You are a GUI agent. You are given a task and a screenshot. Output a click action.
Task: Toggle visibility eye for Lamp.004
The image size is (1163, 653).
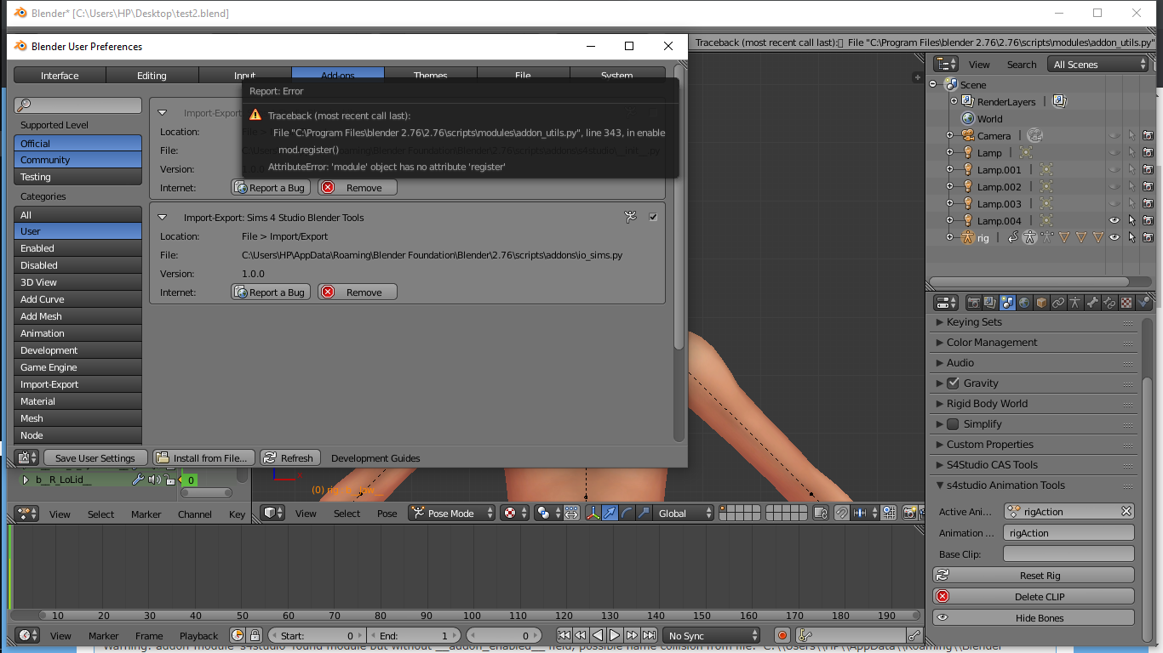click(x=1114, y=221)
